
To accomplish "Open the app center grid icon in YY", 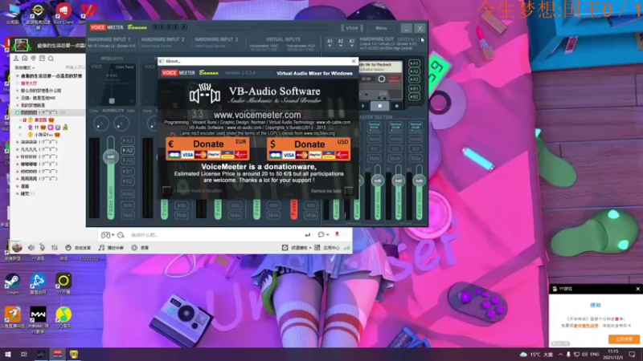I will (x=317, y=248).
